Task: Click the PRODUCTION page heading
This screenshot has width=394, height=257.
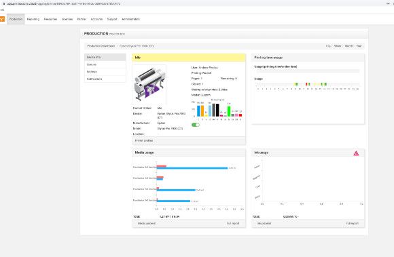Action: [96, 33]
